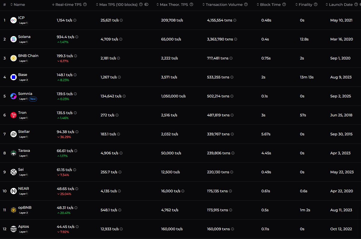
Task: Click info icon next to Aptos 12,933 tx/s
Action: 122,229
